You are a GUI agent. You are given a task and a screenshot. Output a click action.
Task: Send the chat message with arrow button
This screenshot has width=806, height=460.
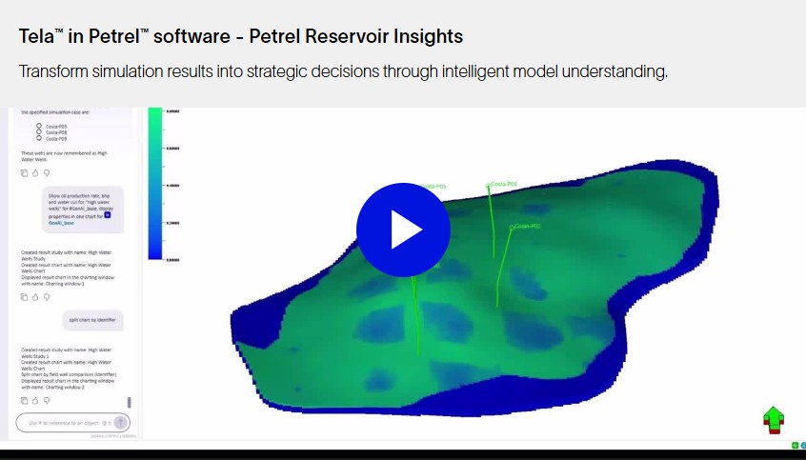[x=120, y=423]
